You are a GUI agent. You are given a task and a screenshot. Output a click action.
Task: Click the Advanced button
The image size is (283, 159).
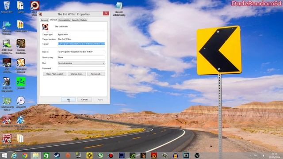pos(96,74)
